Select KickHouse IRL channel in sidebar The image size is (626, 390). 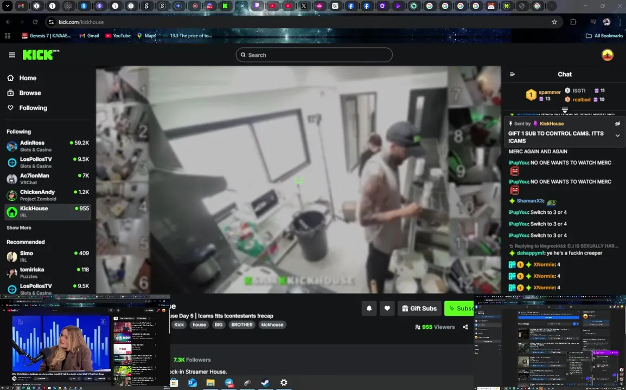point(48,212)
